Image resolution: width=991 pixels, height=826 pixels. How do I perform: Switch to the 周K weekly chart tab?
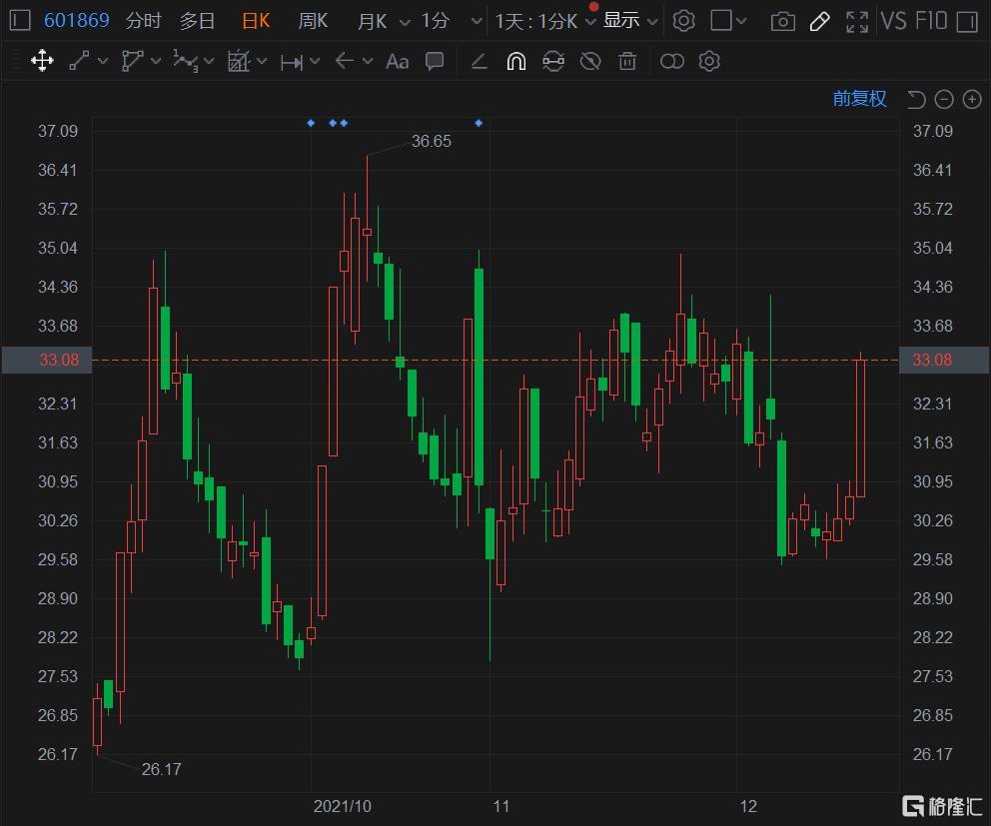[x=313, y=21]
